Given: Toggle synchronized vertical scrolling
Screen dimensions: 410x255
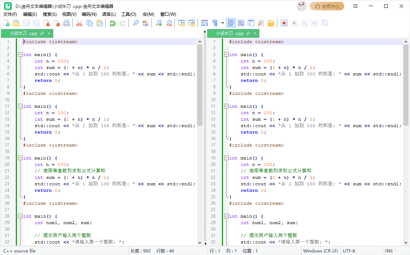Looking at the screenshot, I should tap(182, 23).
